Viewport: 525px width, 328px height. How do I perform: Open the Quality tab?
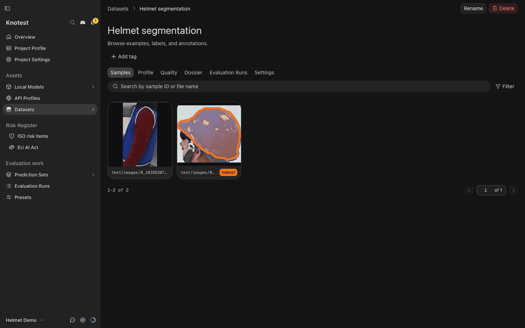[x=169, y=73]
